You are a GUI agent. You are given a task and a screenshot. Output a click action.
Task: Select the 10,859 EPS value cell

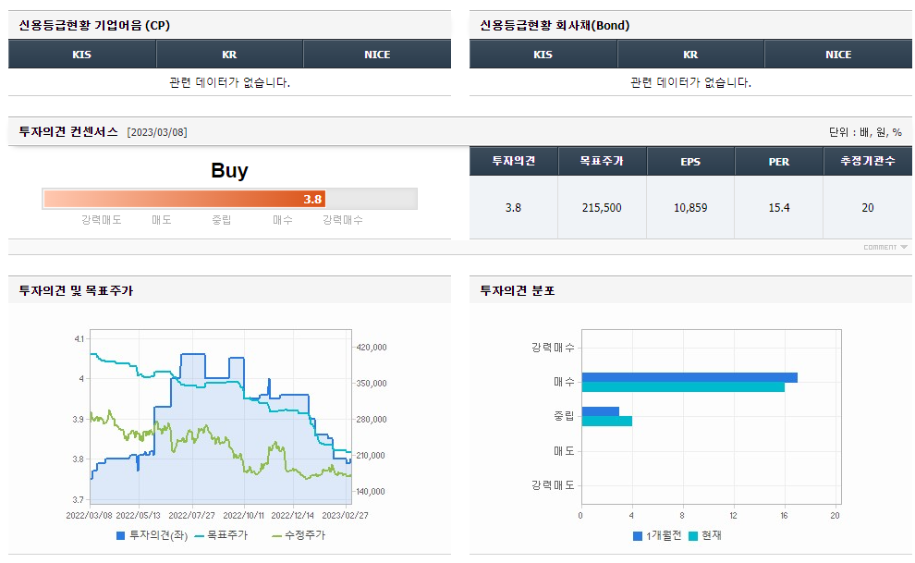(x=690, y=208)
